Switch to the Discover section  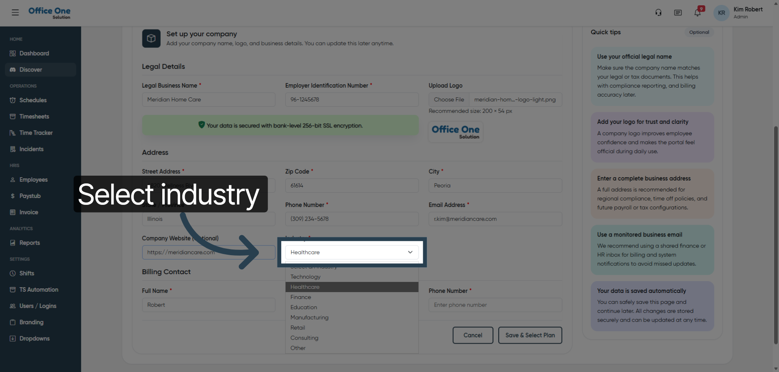click(30, 69)
